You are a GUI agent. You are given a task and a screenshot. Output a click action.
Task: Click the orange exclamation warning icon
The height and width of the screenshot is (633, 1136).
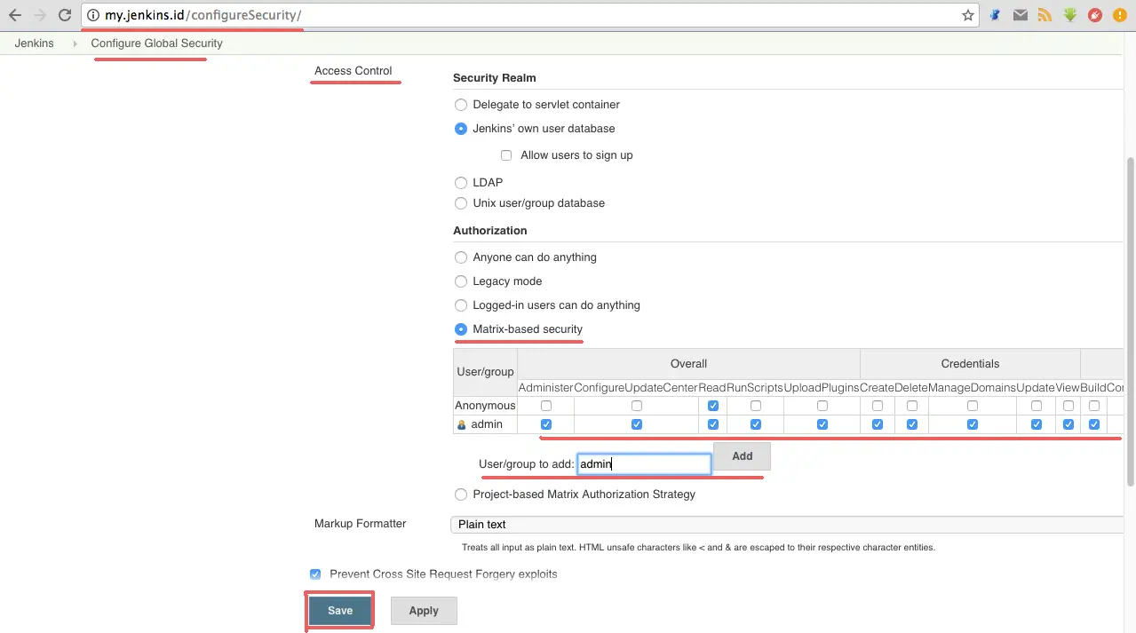[1122, 15]
